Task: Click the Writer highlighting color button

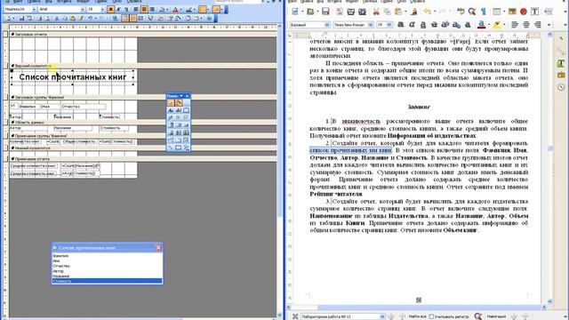Action: click(498, 25)
